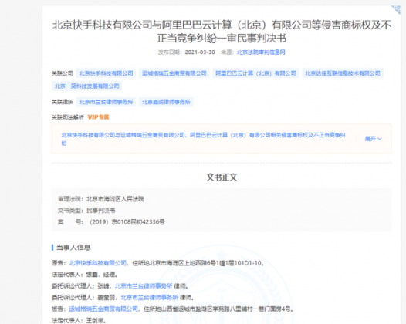The image size is (406, 324).
Task: Click the orange VIP专属 badge
Action: (x=98, y=117)
